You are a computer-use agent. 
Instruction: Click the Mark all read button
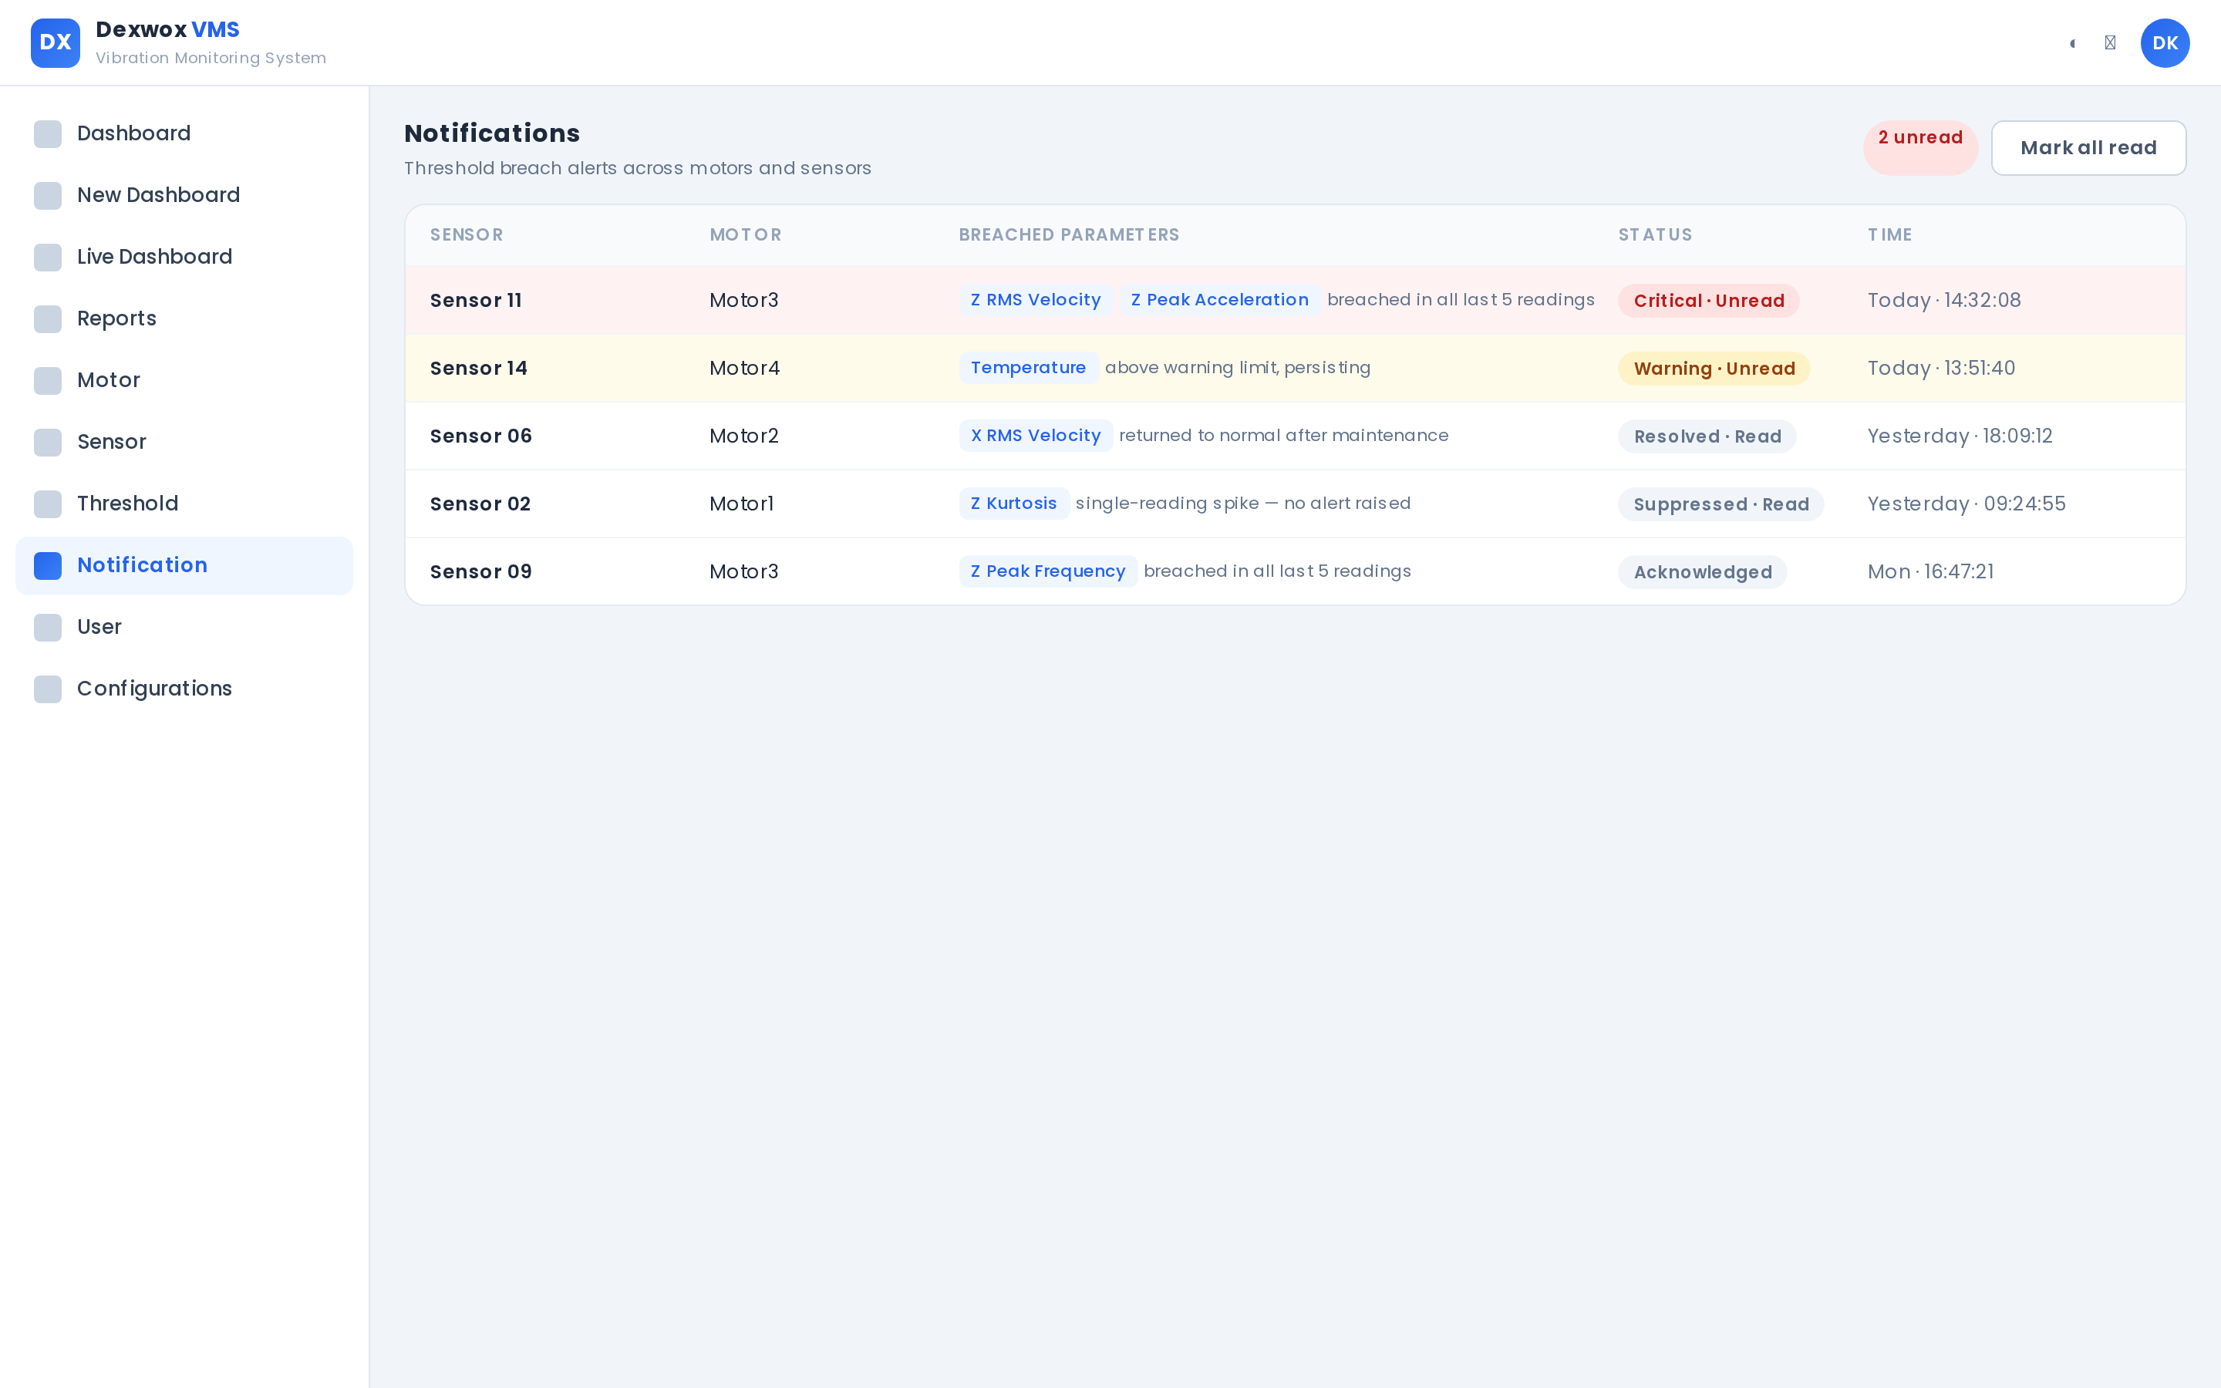coord(2088,148)
